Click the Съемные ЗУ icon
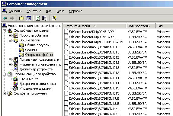Screen dimensions: 173x116 [16, 79]
